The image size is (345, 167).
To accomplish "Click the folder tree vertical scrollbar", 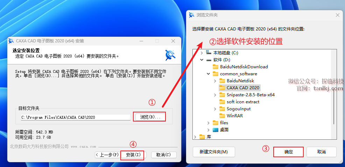I will [334, 106].
